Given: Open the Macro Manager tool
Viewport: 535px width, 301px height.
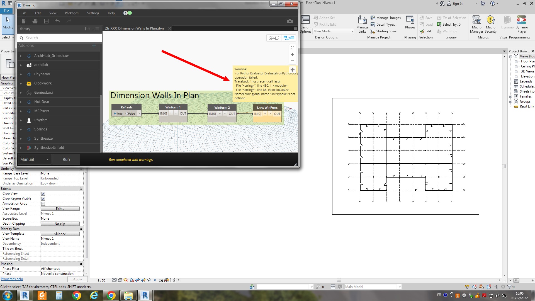Looking at the screenshot, I should (476, 24).
